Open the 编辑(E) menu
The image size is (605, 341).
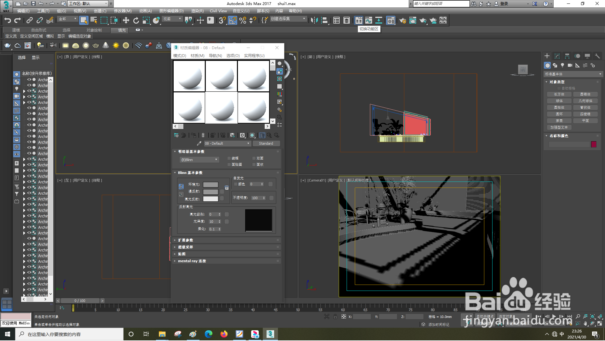point(23,11)
